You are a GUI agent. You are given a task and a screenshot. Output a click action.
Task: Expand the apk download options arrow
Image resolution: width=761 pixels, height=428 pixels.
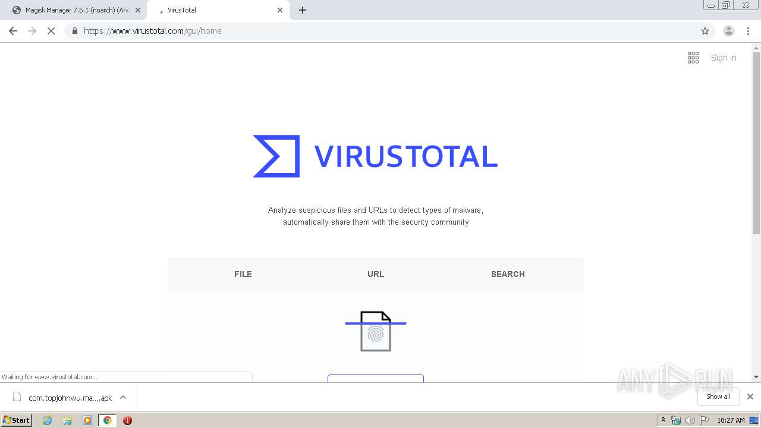click(x=123, y=397)
